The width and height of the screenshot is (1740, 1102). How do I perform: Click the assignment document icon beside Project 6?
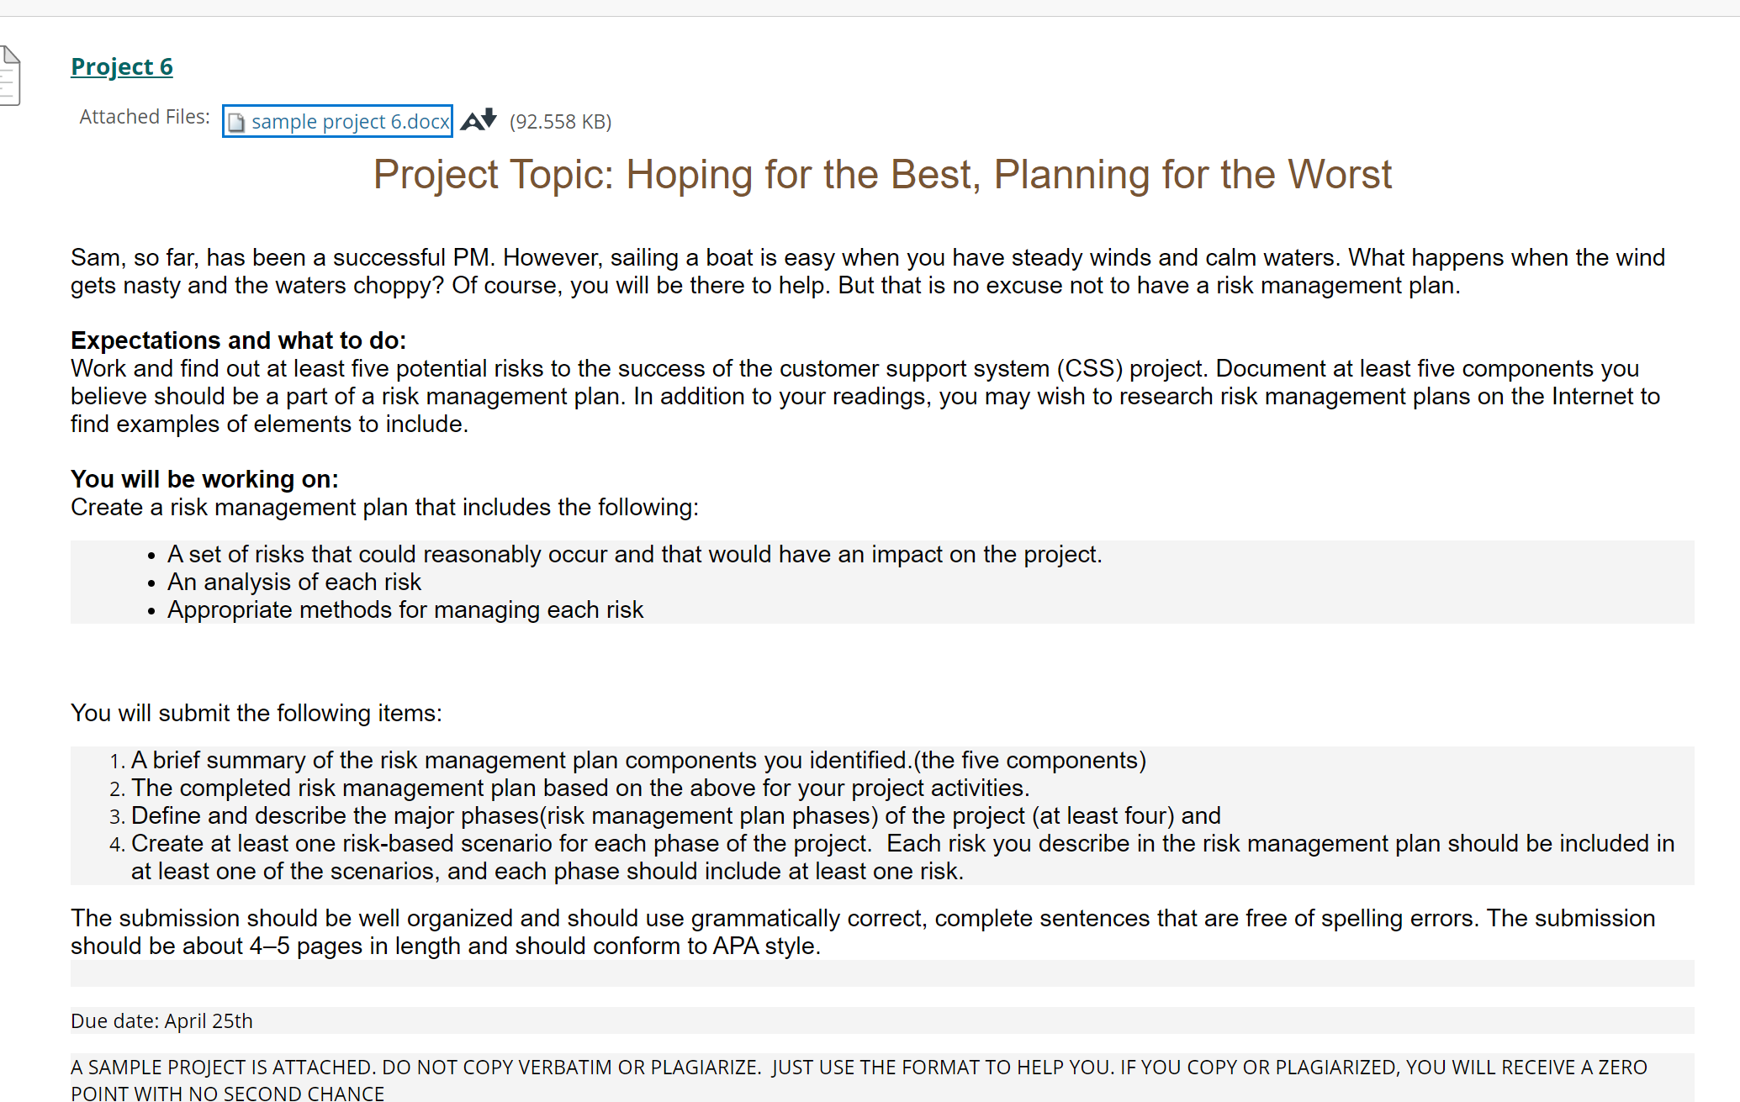(10, 76)
